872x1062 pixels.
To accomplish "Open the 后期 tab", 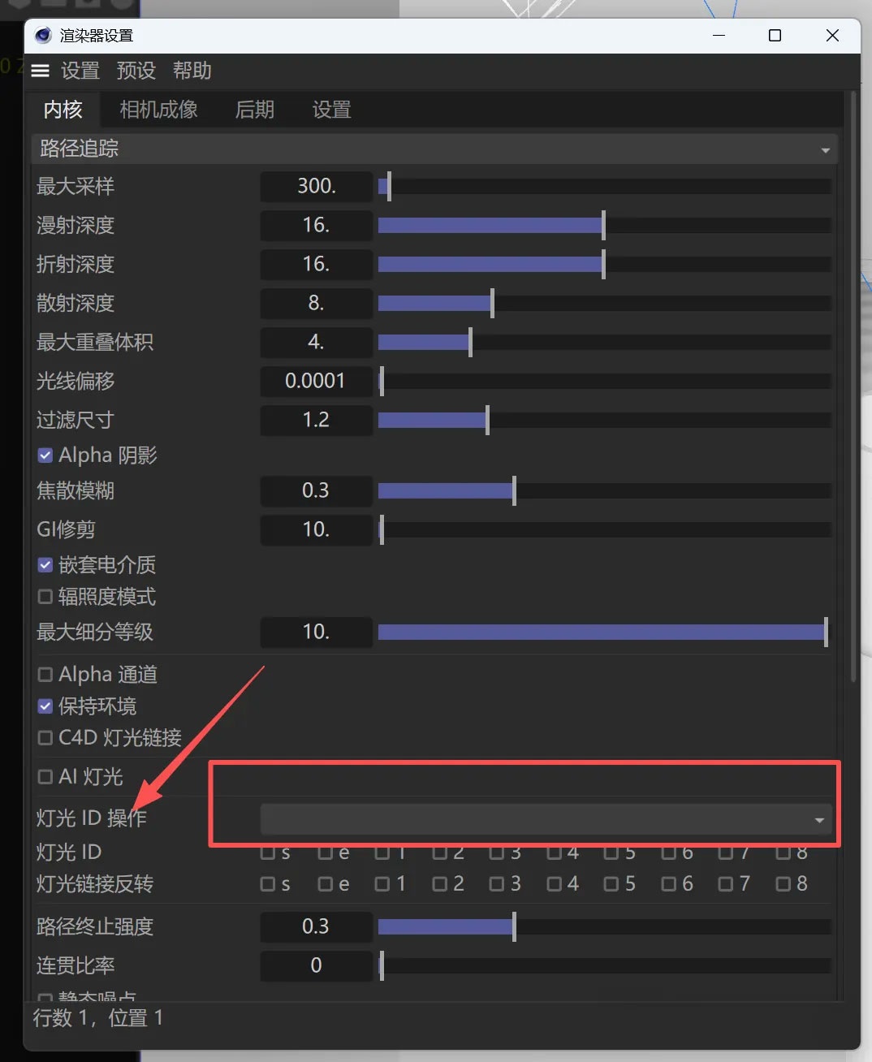I will pyautogui.click(x=254, y=110).
